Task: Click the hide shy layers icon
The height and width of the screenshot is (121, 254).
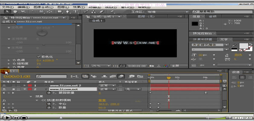Action: (x=105, y=76)
